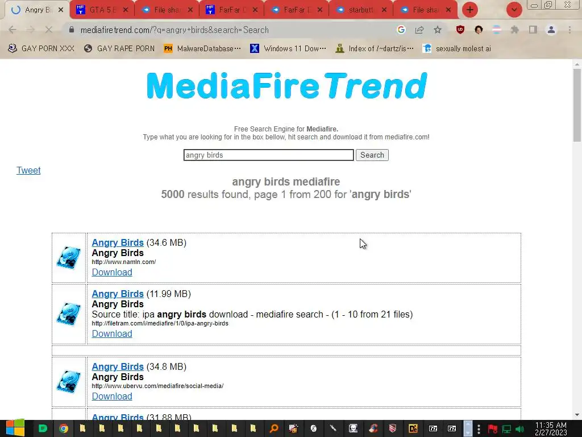This screenshot has height=437, width=582.
Task: Click the filetram.com ipa-angry-birds URL text
Action: pyautogui.click(x=160, y=323)
